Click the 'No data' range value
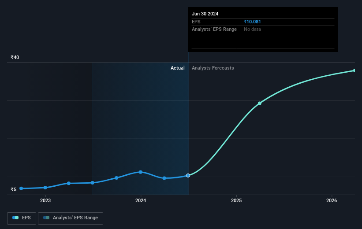The height and width of the screenshot is (229, 362). [x=252, y=30]
